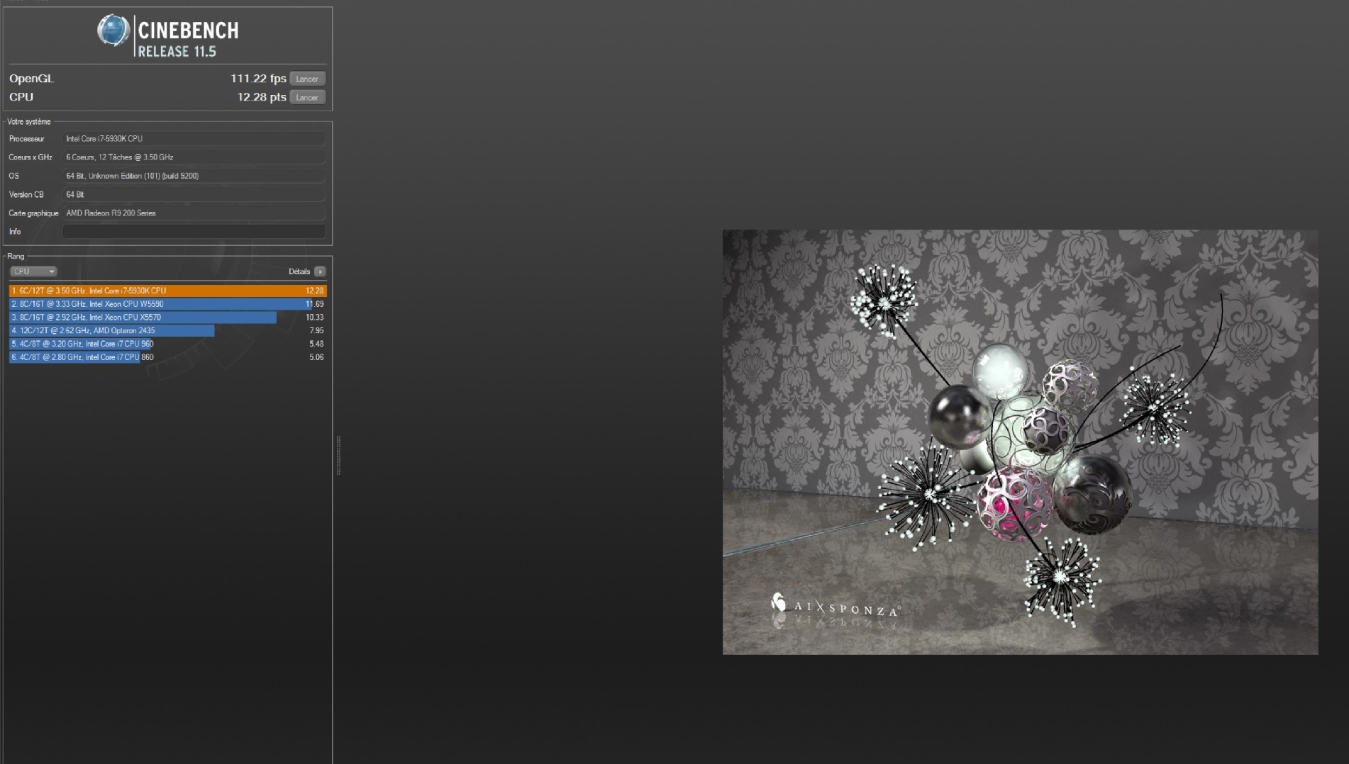The width and height of the screenshot is (1349, 764).
Task: Click the Carte graphique field value
Action: coord(194,213)
